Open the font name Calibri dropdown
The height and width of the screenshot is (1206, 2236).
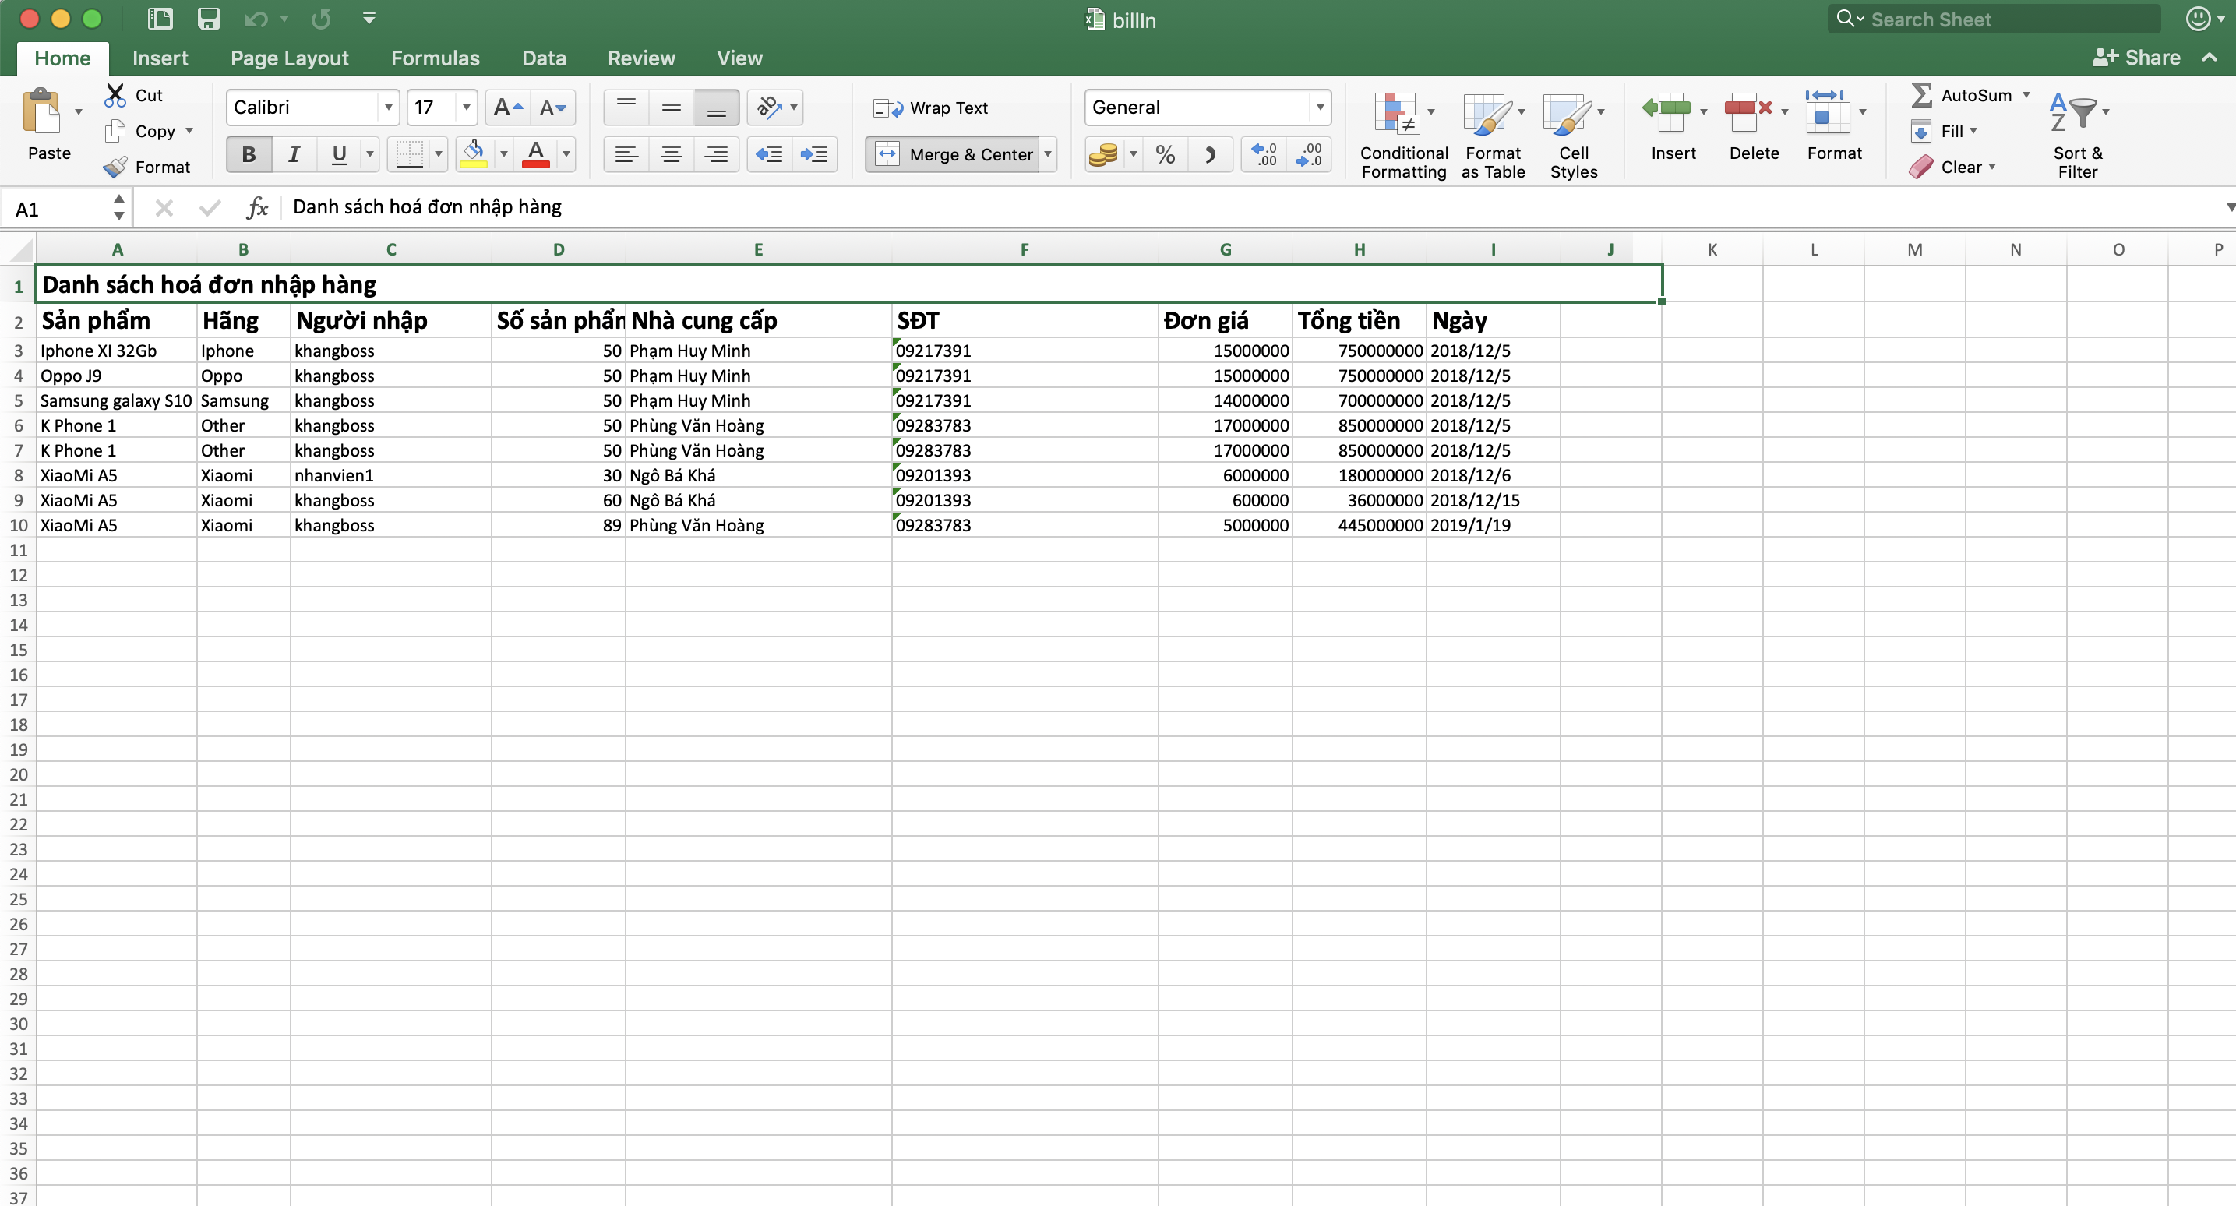tap(388, 108)
